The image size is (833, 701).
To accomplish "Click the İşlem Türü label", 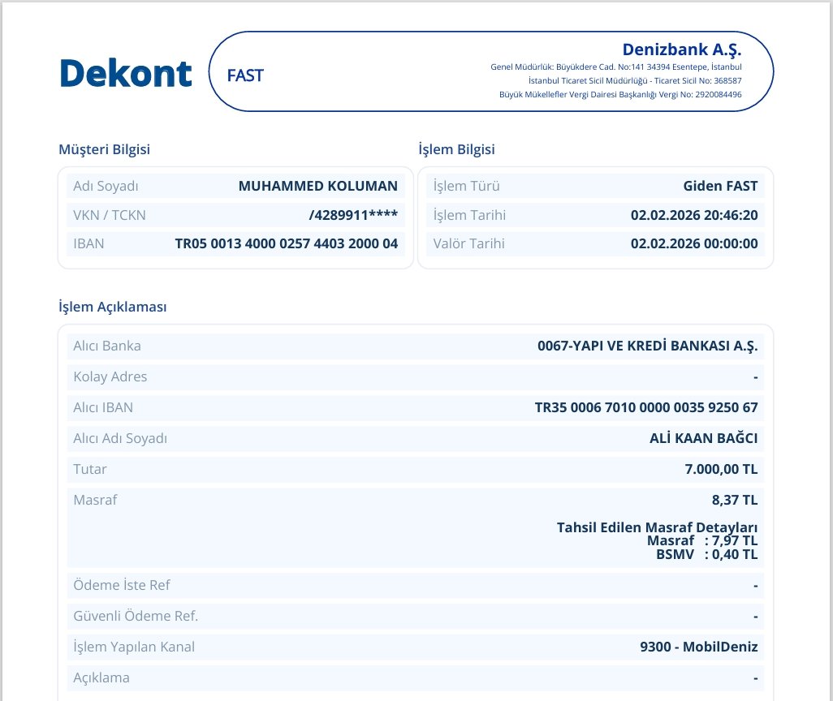I will (467, 186).
